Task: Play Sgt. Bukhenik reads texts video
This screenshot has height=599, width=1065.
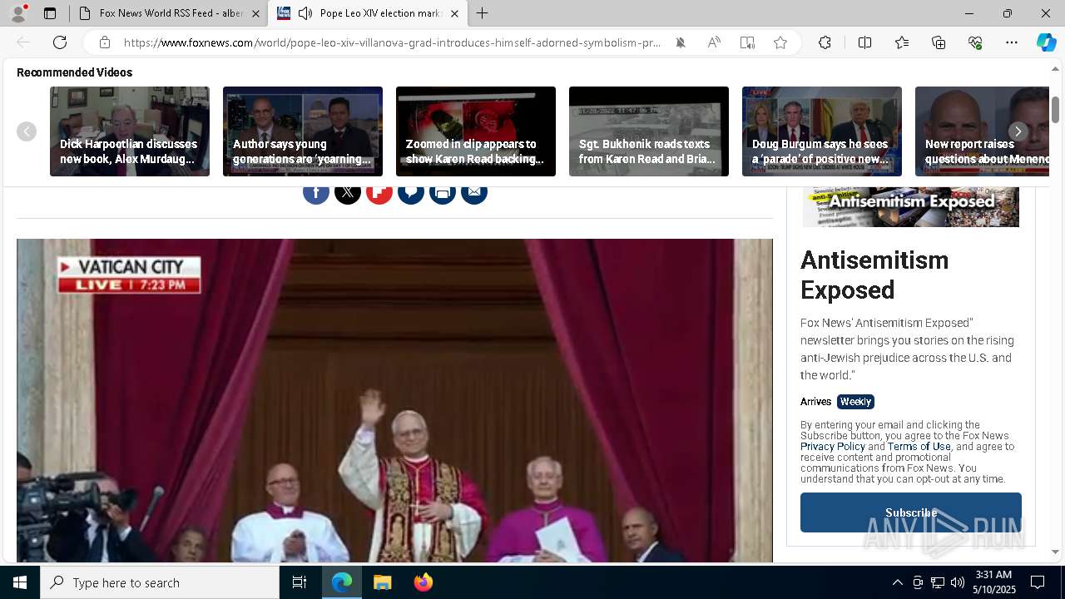Action: (x=649, y=131)
